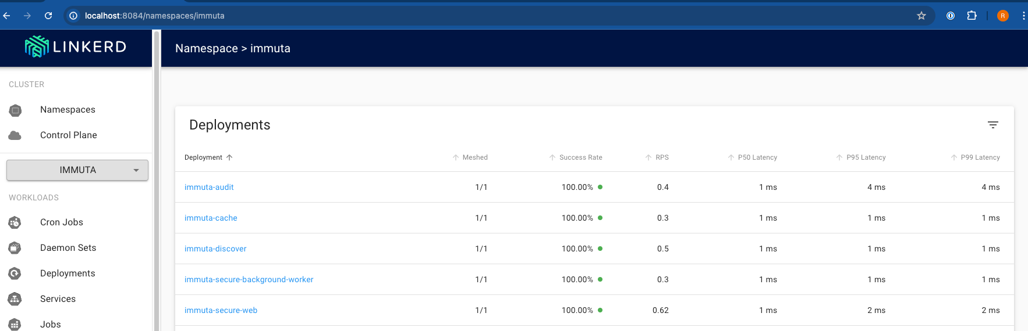Open the immuta-secure-background-worker deployment link

[249, 279]
